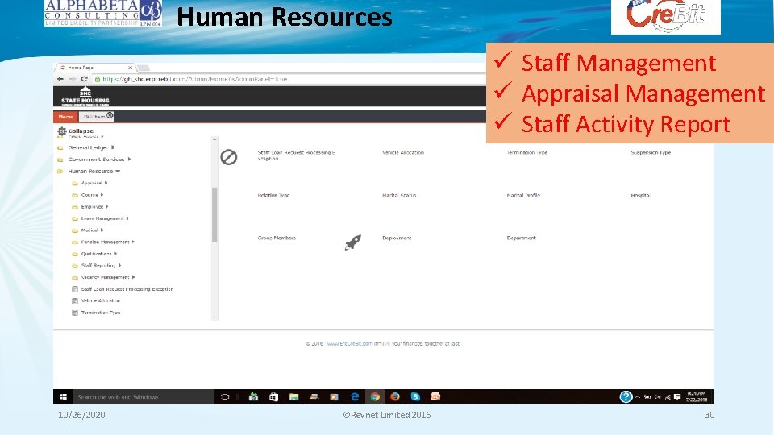
Task: Open Firefox from the taskbar
Action: pos(395,396)
